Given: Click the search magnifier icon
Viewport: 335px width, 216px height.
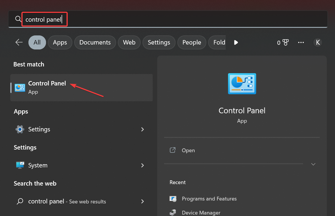Looking at the screenshot, I should point(18,19).
